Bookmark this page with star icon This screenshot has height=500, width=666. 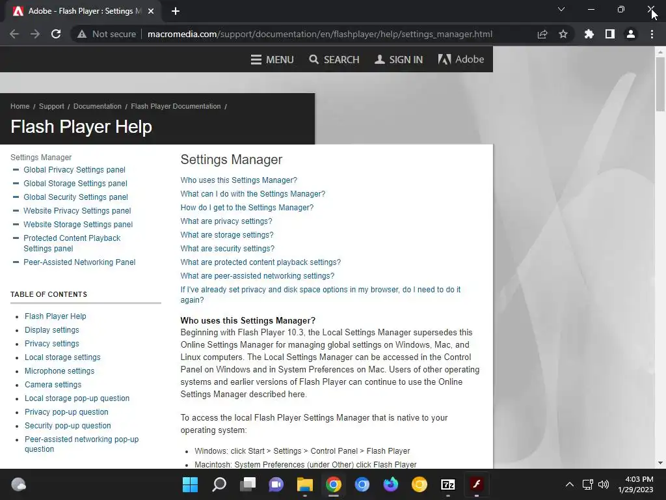pos(563,34)
